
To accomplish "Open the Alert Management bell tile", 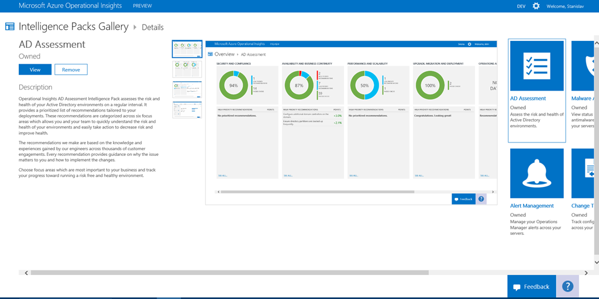I will coord(536,173).
